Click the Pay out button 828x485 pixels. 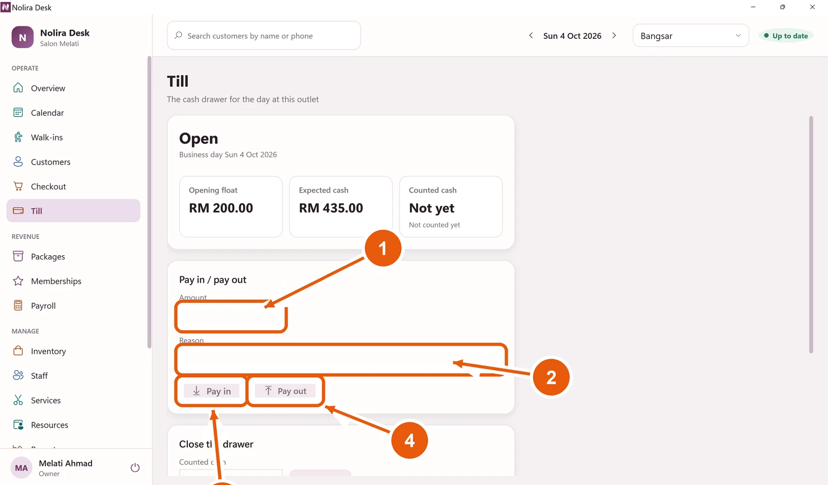click(x=285, y=391)
